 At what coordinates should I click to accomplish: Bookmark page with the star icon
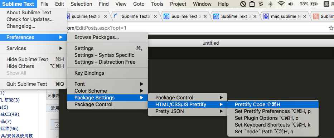tap(331, 28)
